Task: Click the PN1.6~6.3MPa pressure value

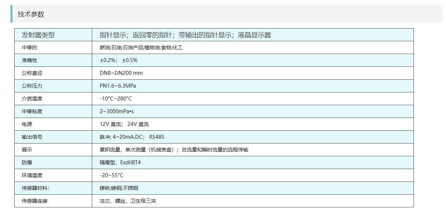Action: (x=118, y=86)
